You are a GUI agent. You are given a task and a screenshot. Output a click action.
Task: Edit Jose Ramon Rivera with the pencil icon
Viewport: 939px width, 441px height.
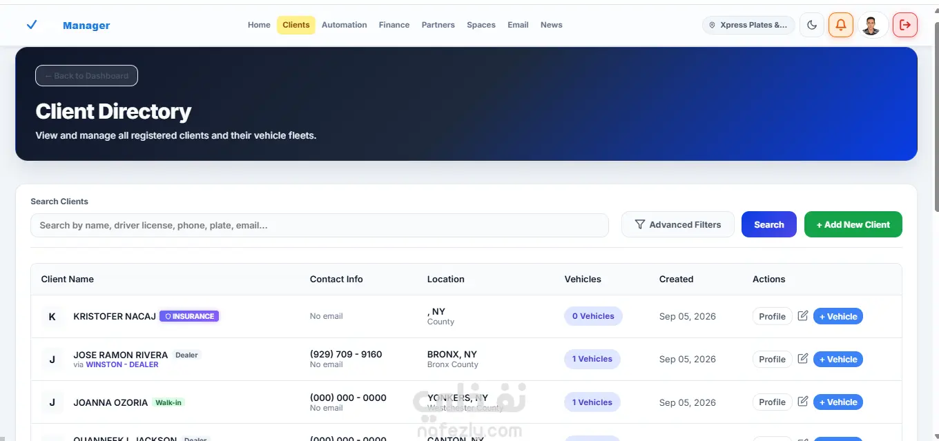point(803,358)
